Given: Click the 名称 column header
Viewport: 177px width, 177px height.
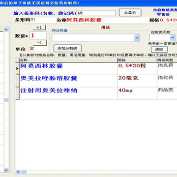Looking at the screenshot, I should 68,60.
